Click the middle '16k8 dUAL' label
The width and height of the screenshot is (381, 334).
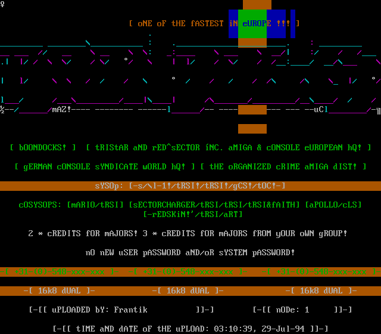tap(188, 290)
